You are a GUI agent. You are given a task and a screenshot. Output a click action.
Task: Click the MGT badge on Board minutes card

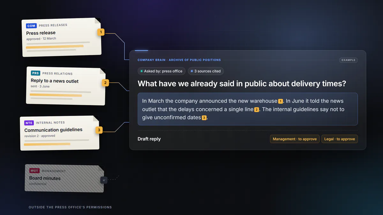tap(34, 171)
